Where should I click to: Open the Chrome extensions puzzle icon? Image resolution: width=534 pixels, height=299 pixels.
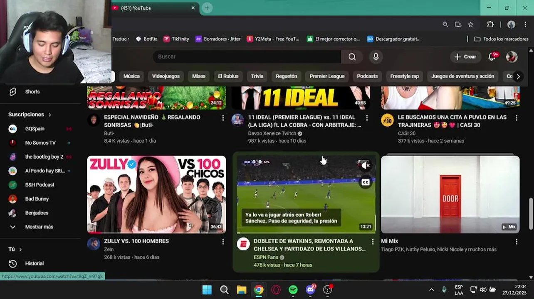click(x=490, y=25)
